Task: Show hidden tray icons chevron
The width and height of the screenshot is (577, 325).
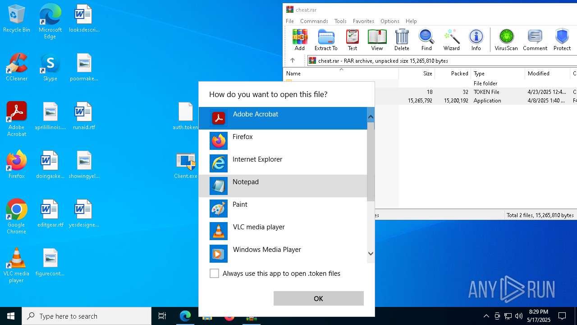Action: (x=486, y=316)
